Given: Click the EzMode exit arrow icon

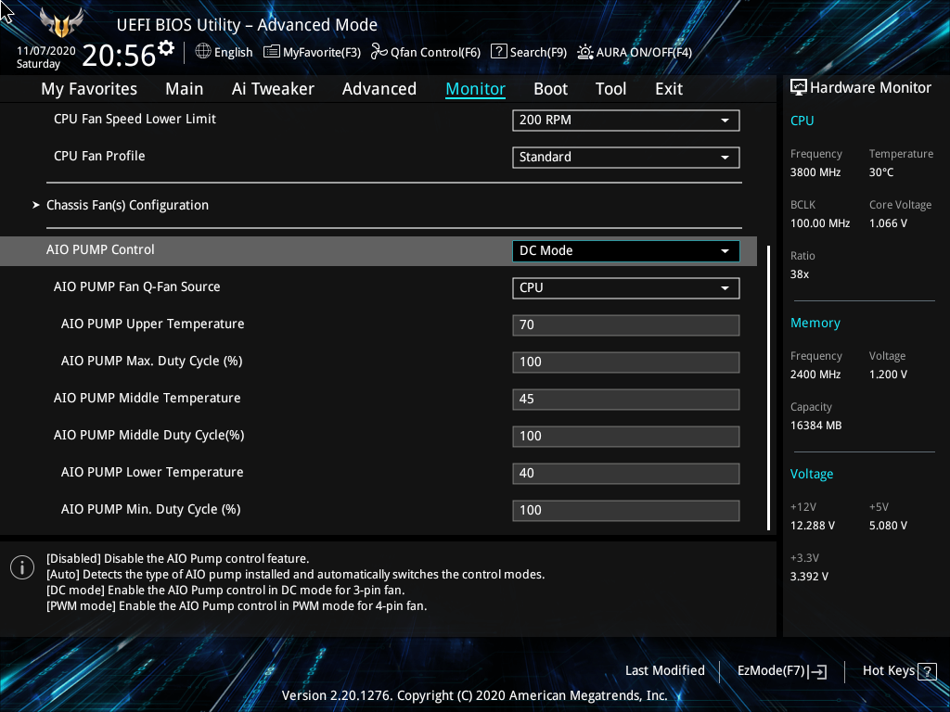Looking at the screenshot, I should tap(817, 671).
